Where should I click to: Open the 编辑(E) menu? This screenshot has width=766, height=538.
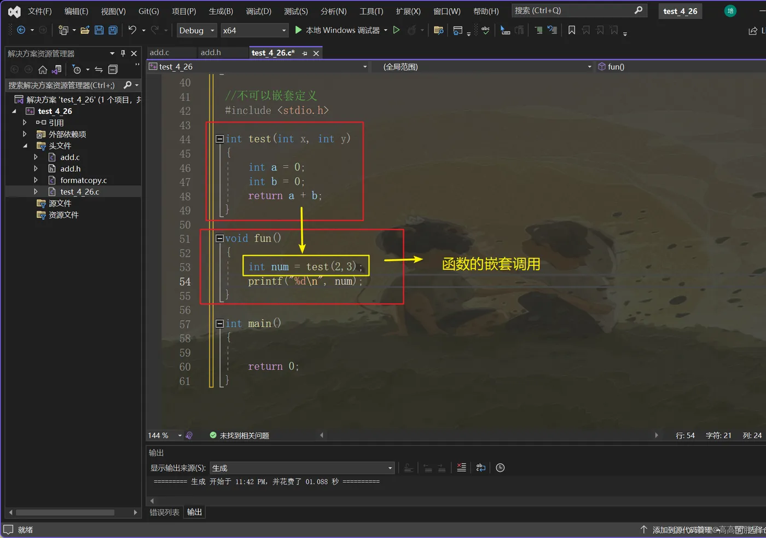[x=76, y=11]
